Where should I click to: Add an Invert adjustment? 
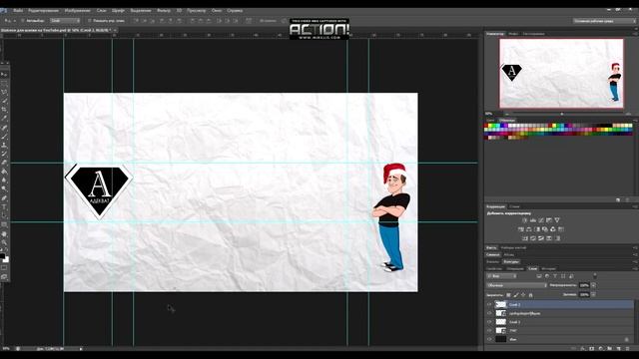point(525,238)
